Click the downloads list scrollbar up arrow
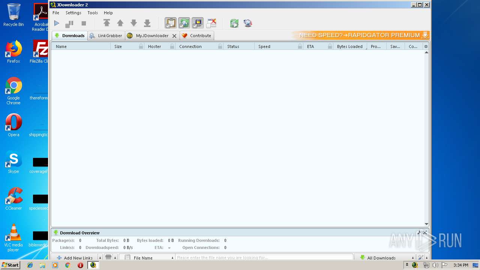This screenshot has height=270, width=480. tap(426, 52)
